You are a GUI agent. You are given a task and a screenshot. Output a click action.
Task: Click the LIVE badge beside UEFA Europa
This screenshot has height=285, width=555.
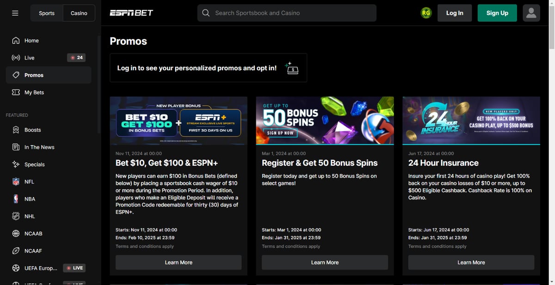(x=74, y=268)
